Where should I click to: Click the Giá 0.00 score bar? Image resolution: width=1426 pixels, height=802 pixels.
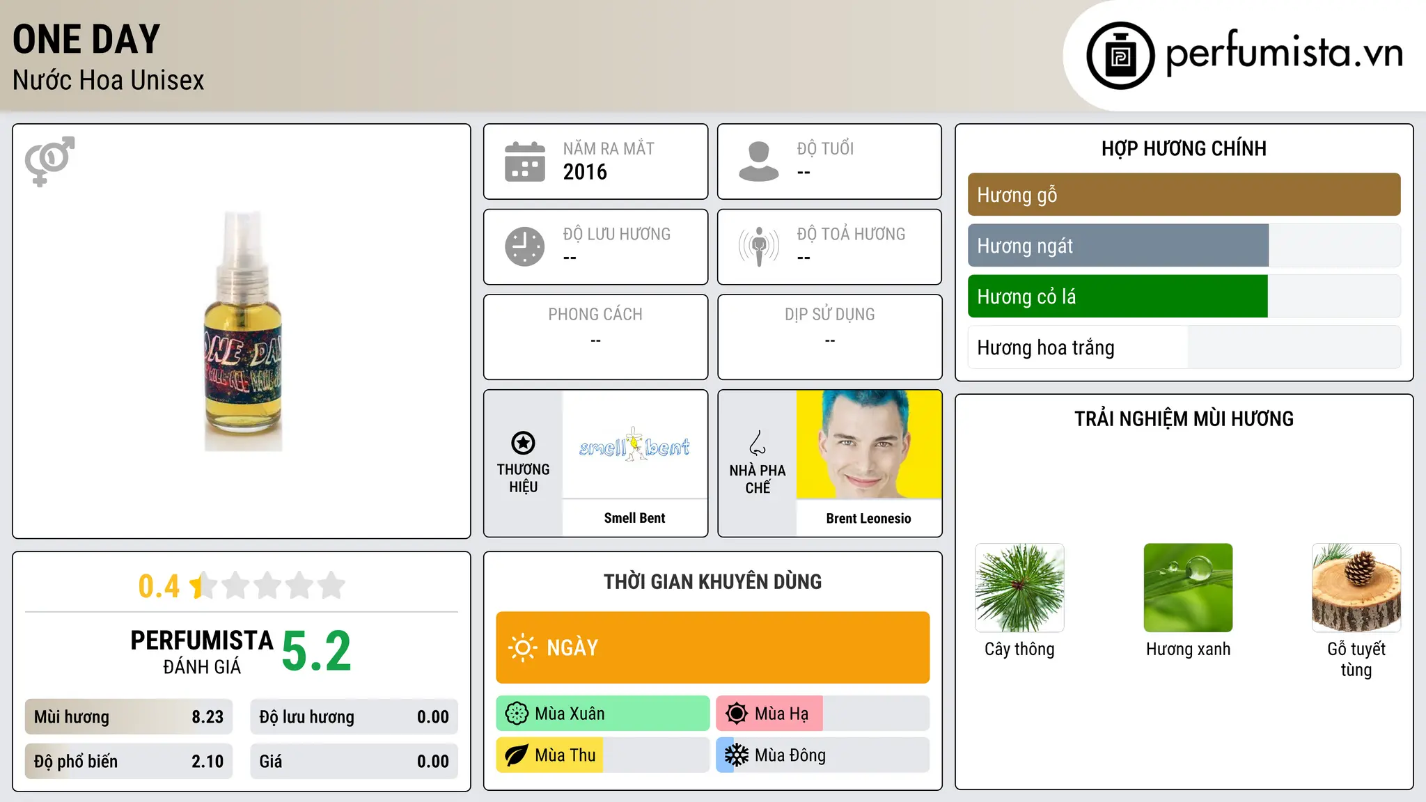coord(354,762)
